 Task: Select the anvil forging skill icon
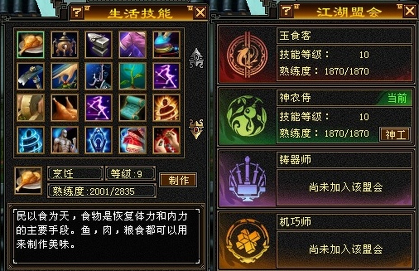pyautogui.click(x=98, y=45)
